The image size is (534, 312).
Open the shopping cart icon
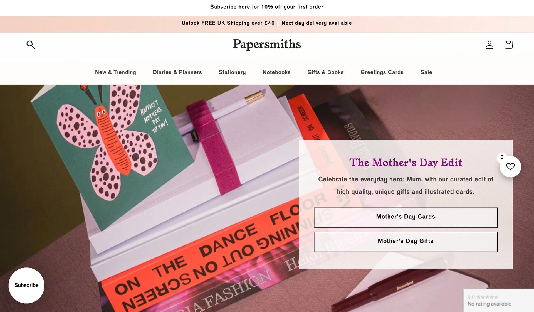508,45
